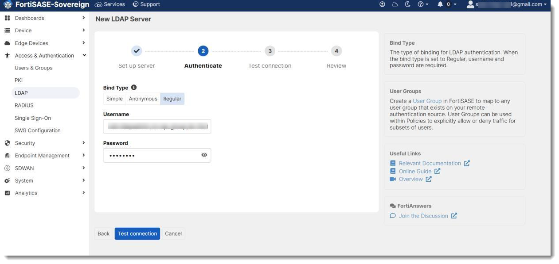The width and height of the screenshot is (559, 264).
Task: Expand Endpoint Management chevron
Action: tap(83, 155)
